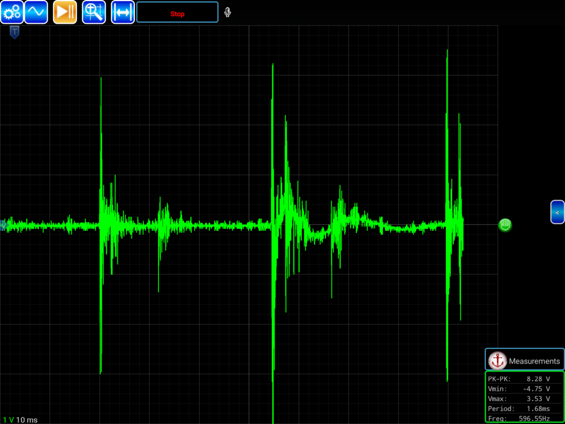This screenshot has height=424, width=565.
Task: Click the red Stop status button
Action: coord(177,12)
